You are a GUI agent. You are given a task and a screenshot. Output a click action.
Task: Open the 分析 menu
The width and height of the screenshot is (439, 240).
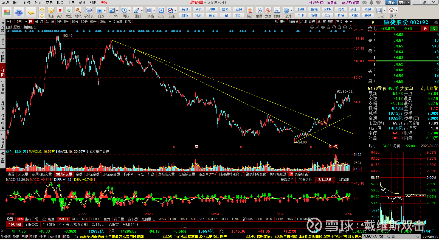pos(38,2)
